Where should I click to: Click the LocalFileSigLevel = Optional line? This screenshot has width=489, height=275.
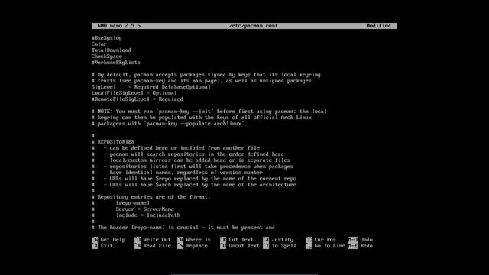(134, 93)
